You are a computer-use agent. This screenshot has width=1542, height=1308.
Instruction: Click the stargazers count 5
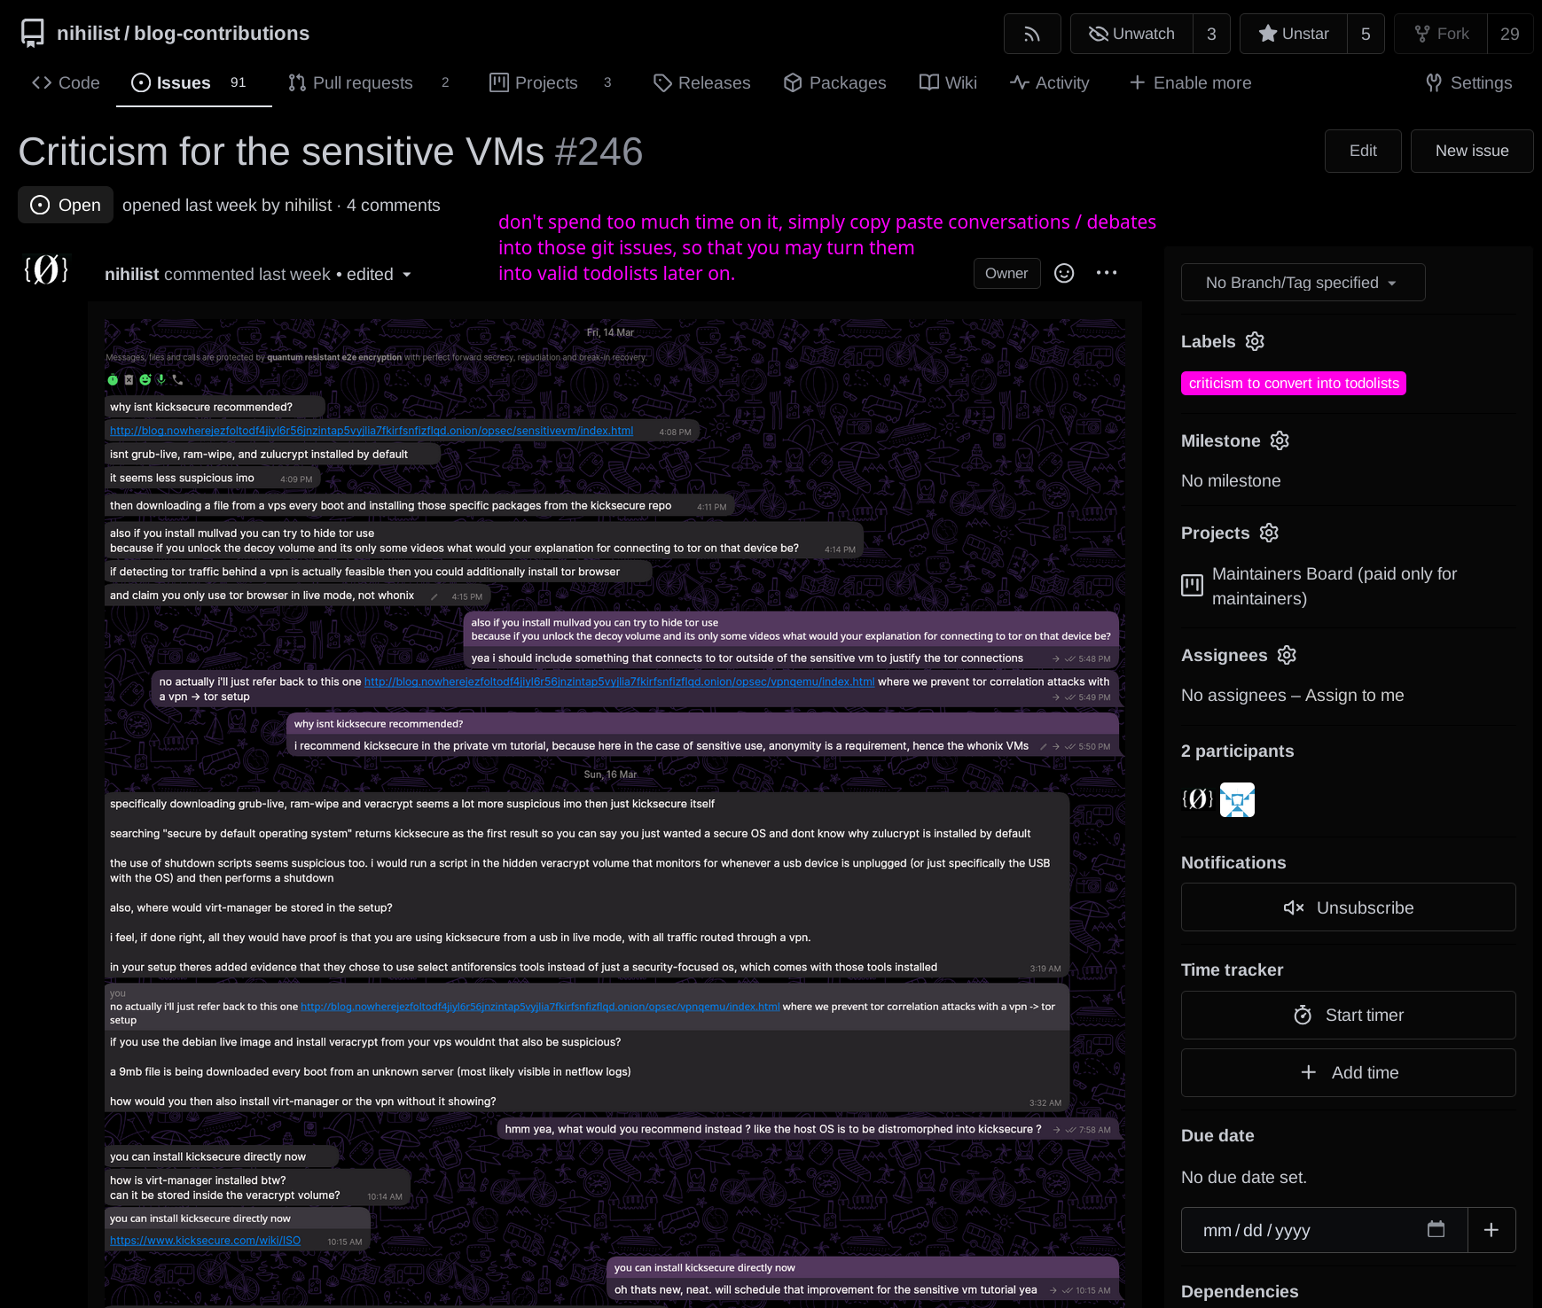[1366, 34]
